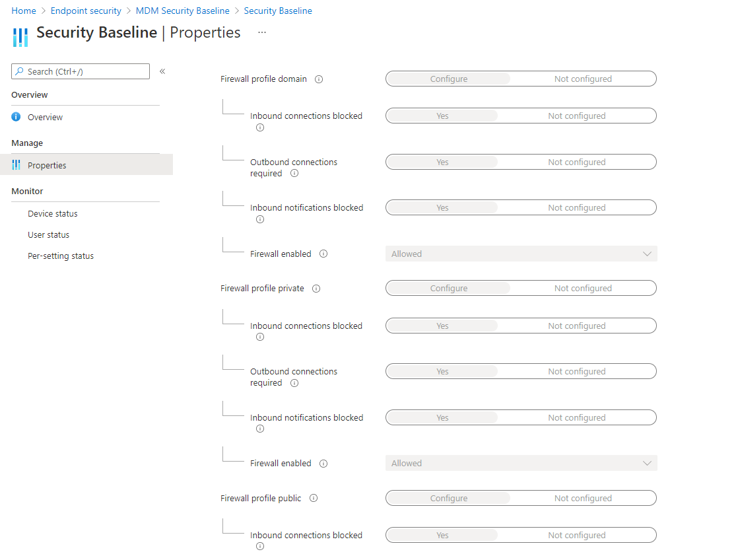This screenshot has height=560, width=738.
Task: Select Per-setting status menu item
Action: 61,256
